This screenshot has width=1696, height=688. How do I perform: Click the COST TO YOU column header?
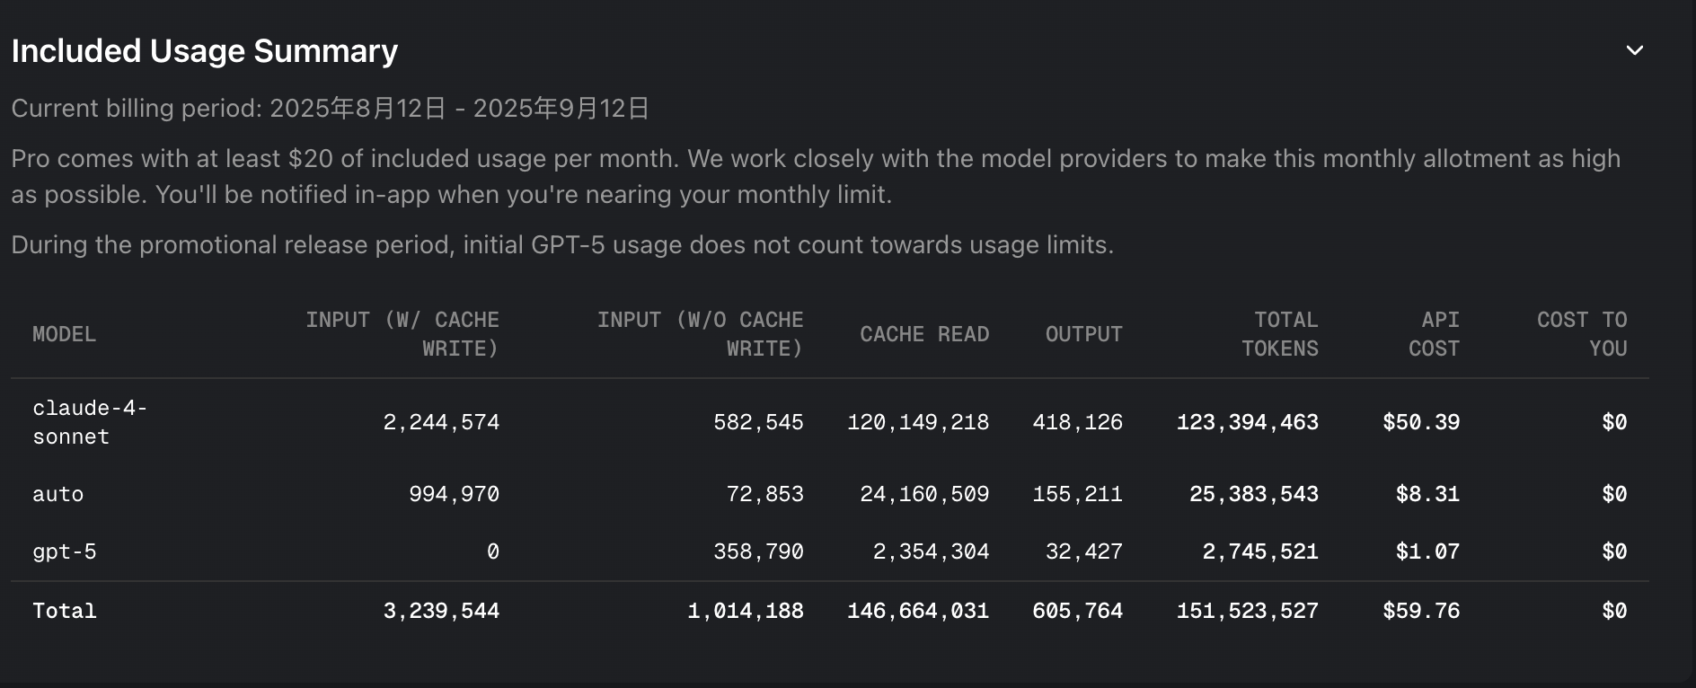pyautogui.click(x=1582, y=334)
